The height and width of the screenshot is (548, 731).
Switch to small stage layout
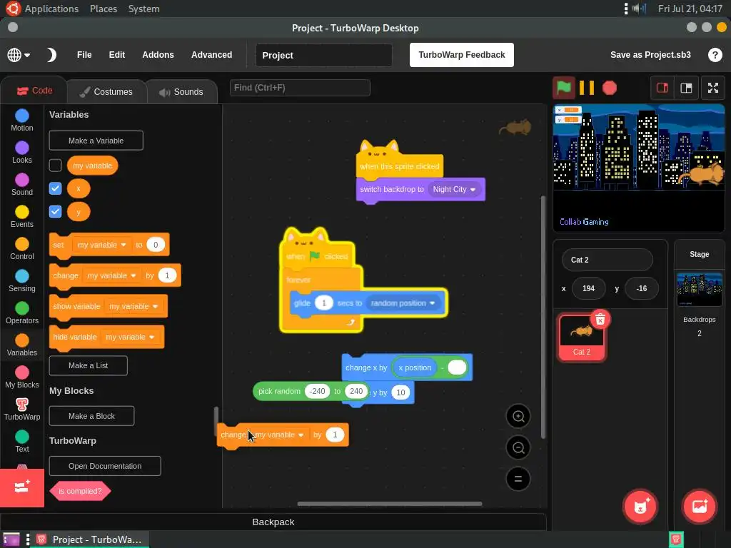pyautogui.click(x=662, y=88)
